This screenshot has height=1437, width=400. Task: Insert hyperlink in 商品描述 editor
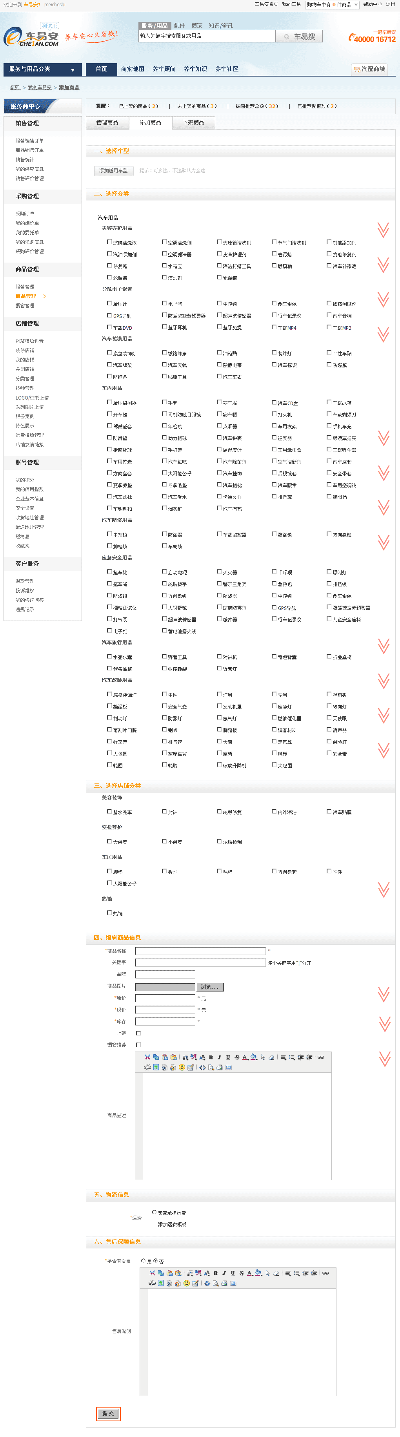(321, 1057)
